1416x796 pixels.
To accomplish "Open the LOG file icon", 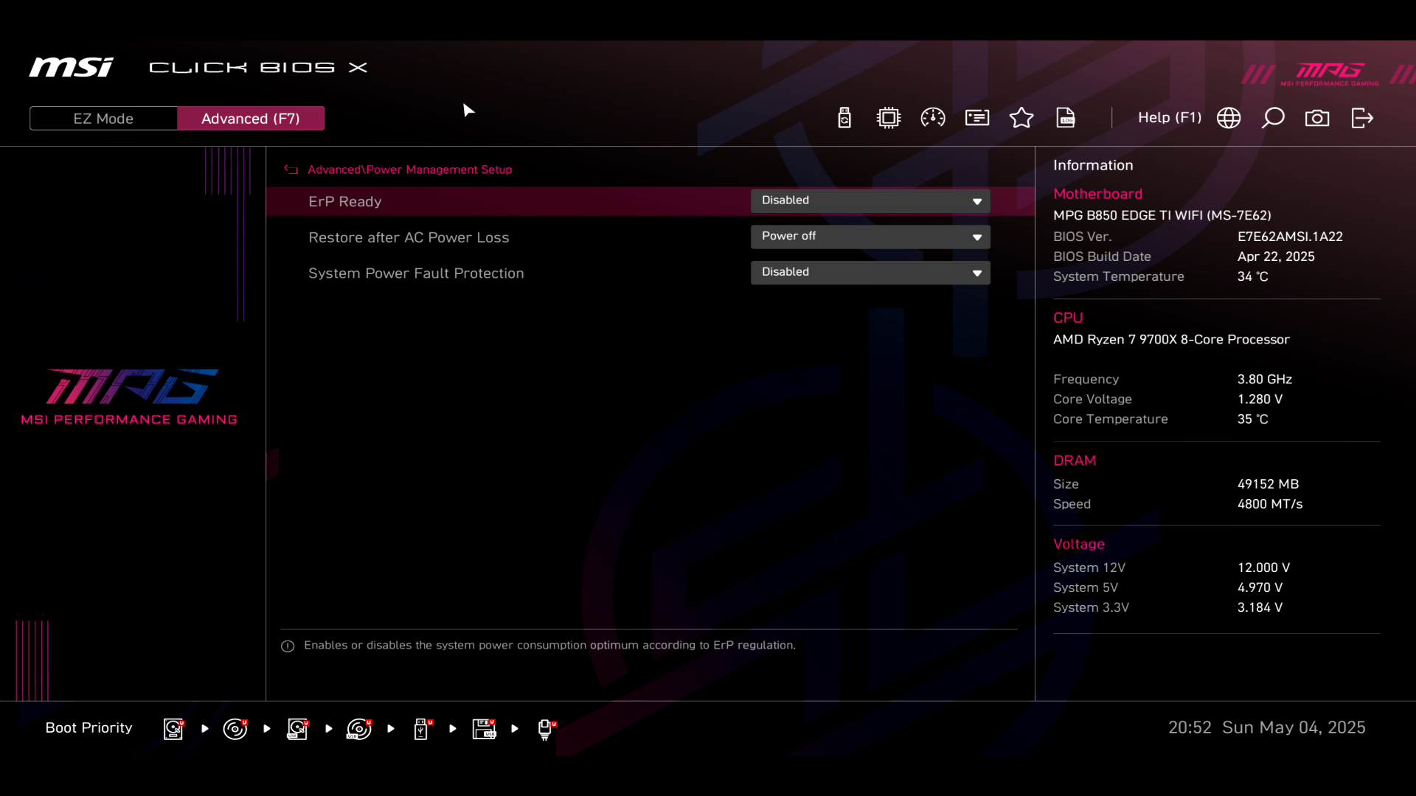I will coord(1066,118).
